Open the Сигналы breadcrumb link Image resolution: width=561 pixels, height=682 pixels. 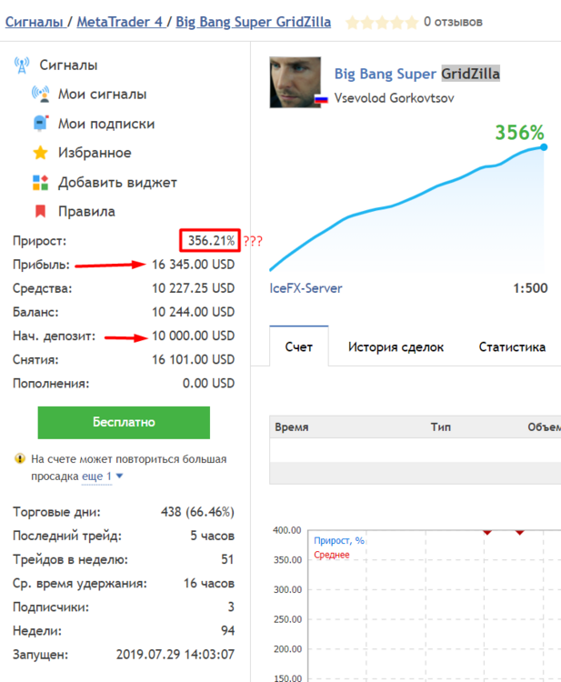pos(35,22)
